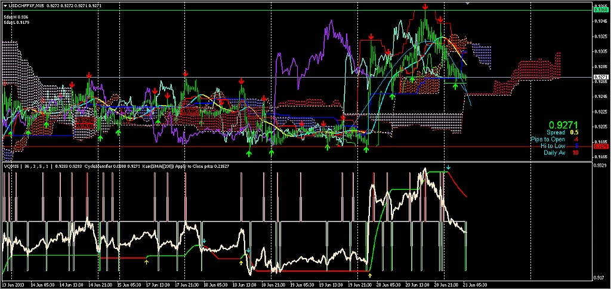Click the Pips to Open label
The width and height of the screenshot is (611, 289).
(548, 139)
